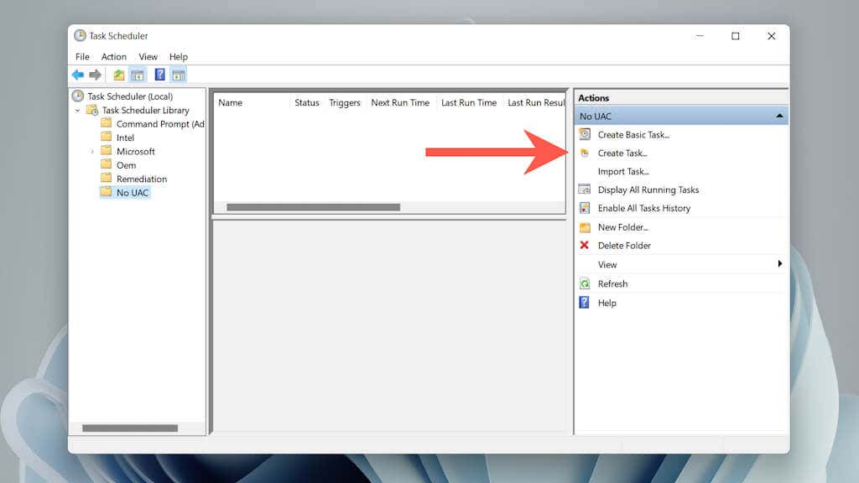Refresh the task list
This screenshot has width=859, height=483.
(612, 283)
